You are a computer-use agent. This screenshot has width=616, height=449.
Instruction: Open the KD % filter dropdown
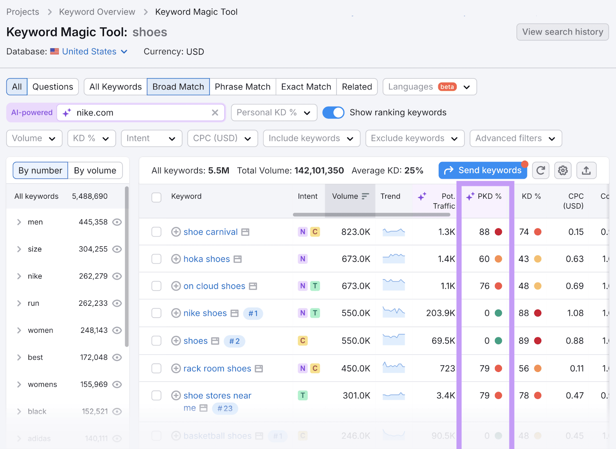[x=92, y=139]
